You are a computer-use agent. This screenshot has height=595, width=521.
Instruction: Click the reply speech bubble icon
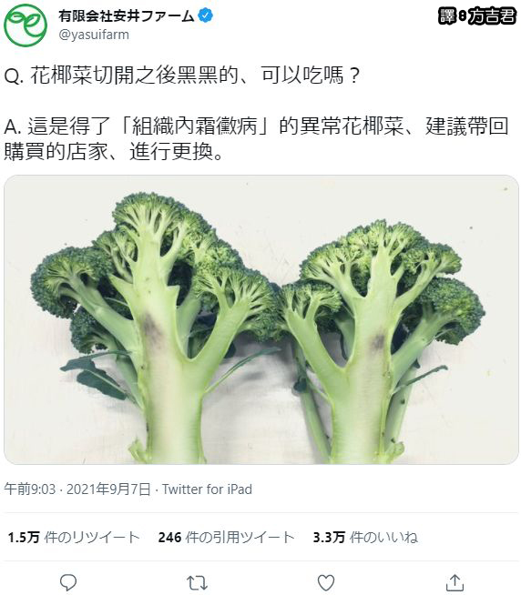click(x=68, y=582)
